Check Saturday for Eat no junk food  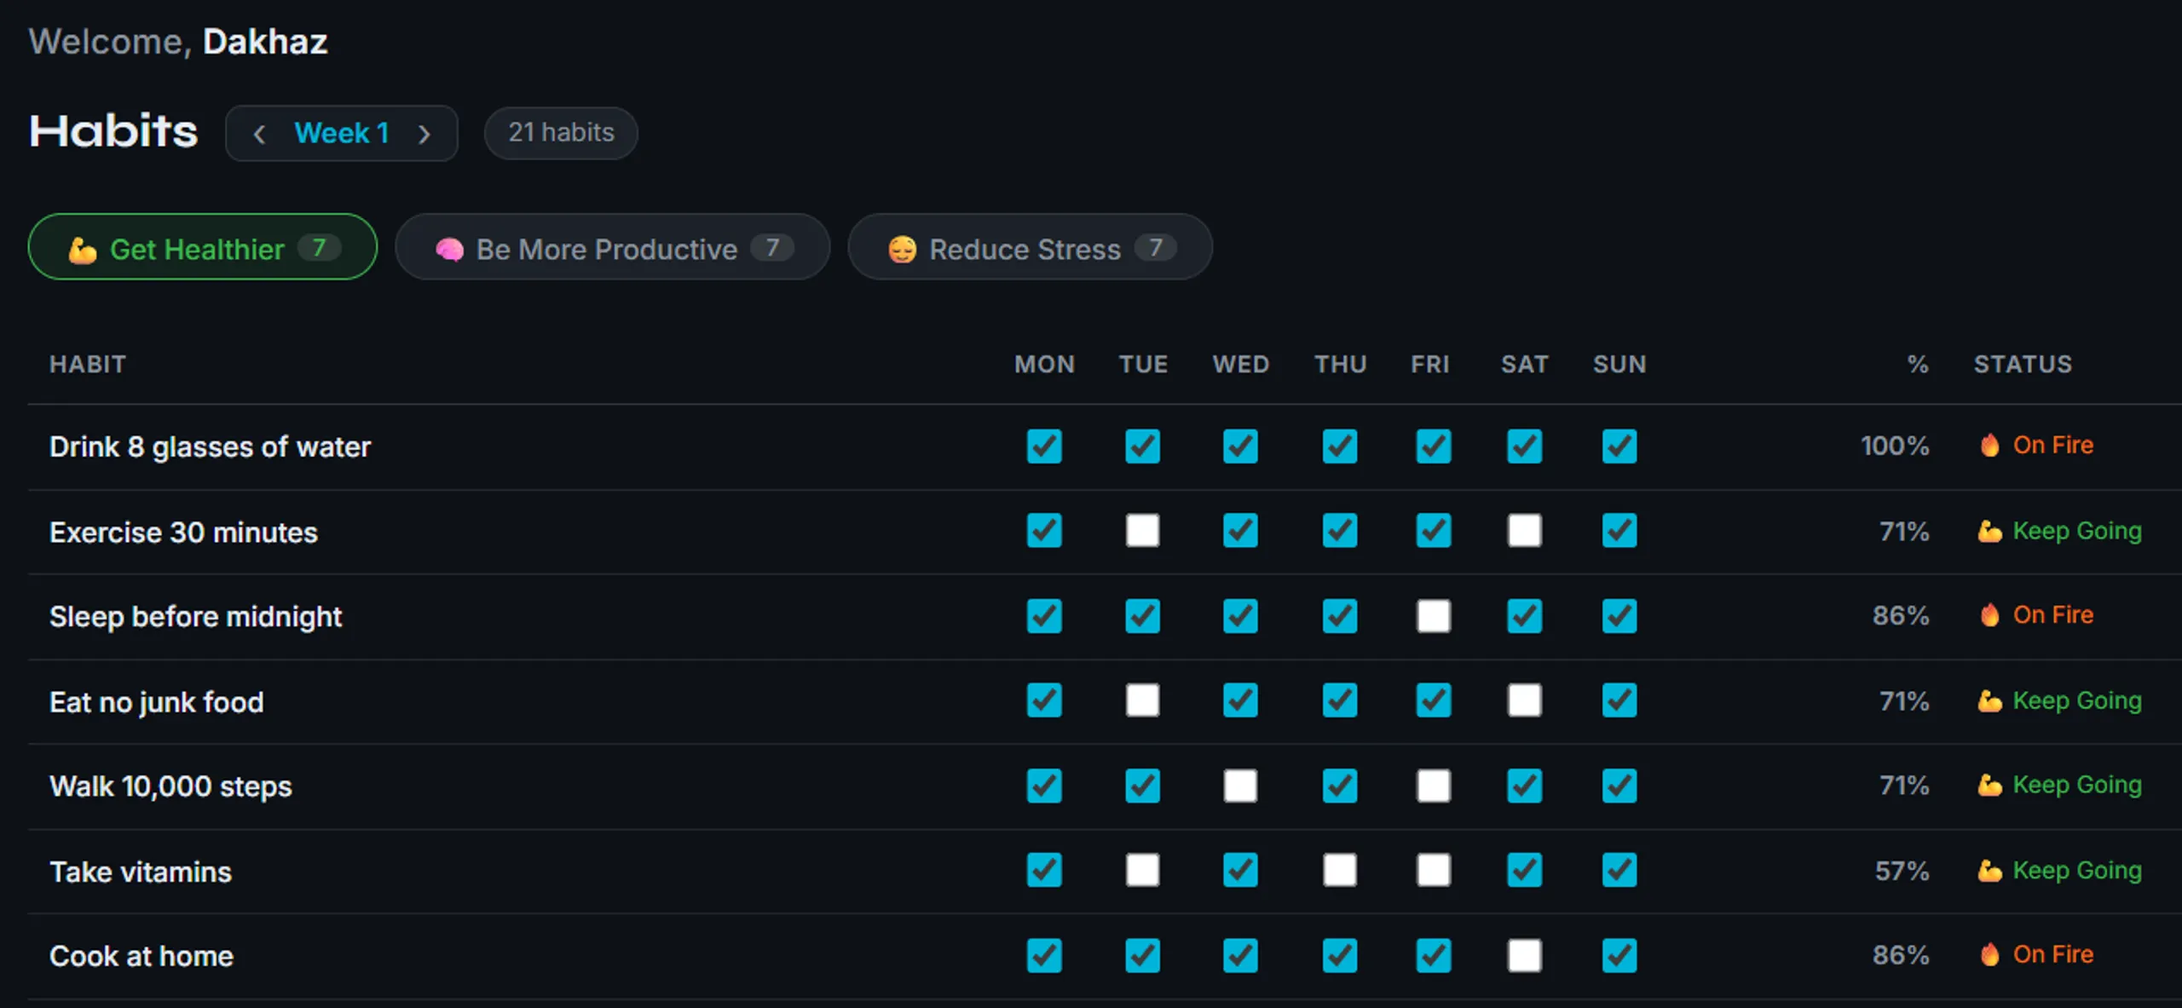coord(1524,700)
